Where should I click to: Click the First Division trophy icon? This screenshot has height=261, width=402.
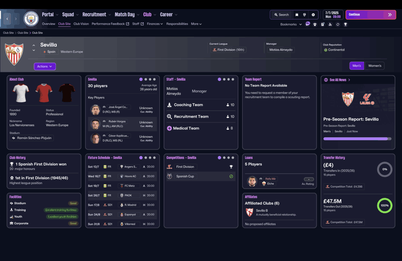tap(231, 167)
